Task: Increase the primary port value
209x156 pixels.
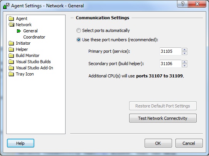Action: pyautogui.click(x=185, y=50)
